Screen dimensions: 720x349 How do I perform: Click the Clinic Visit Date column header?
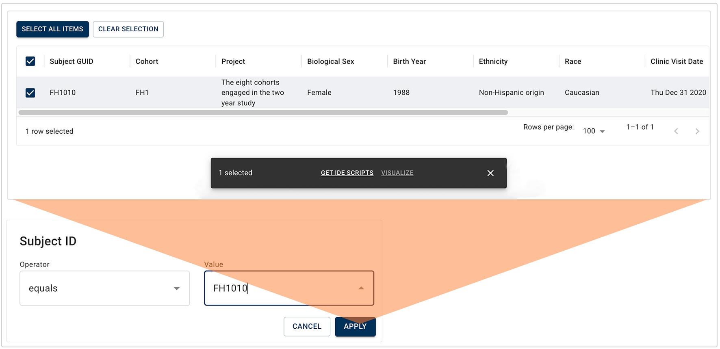pyautogui.click(x=677, y=61)
